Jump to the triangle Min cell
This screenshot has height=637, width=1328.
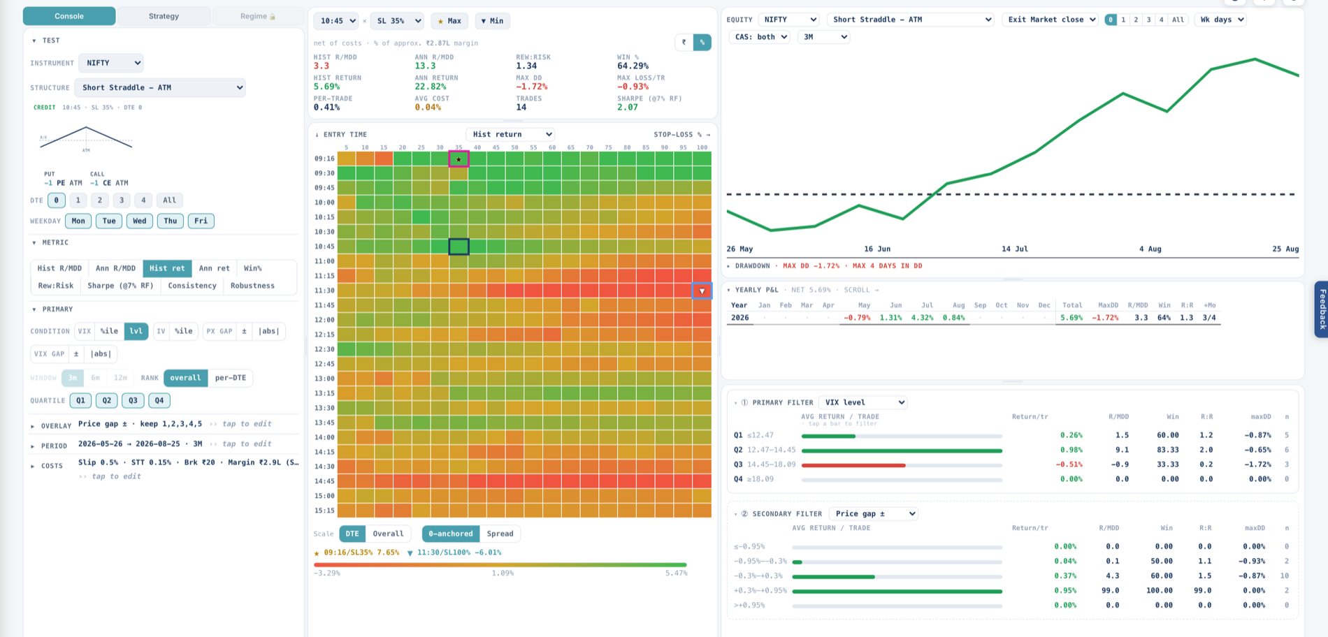tap(493, 21)
